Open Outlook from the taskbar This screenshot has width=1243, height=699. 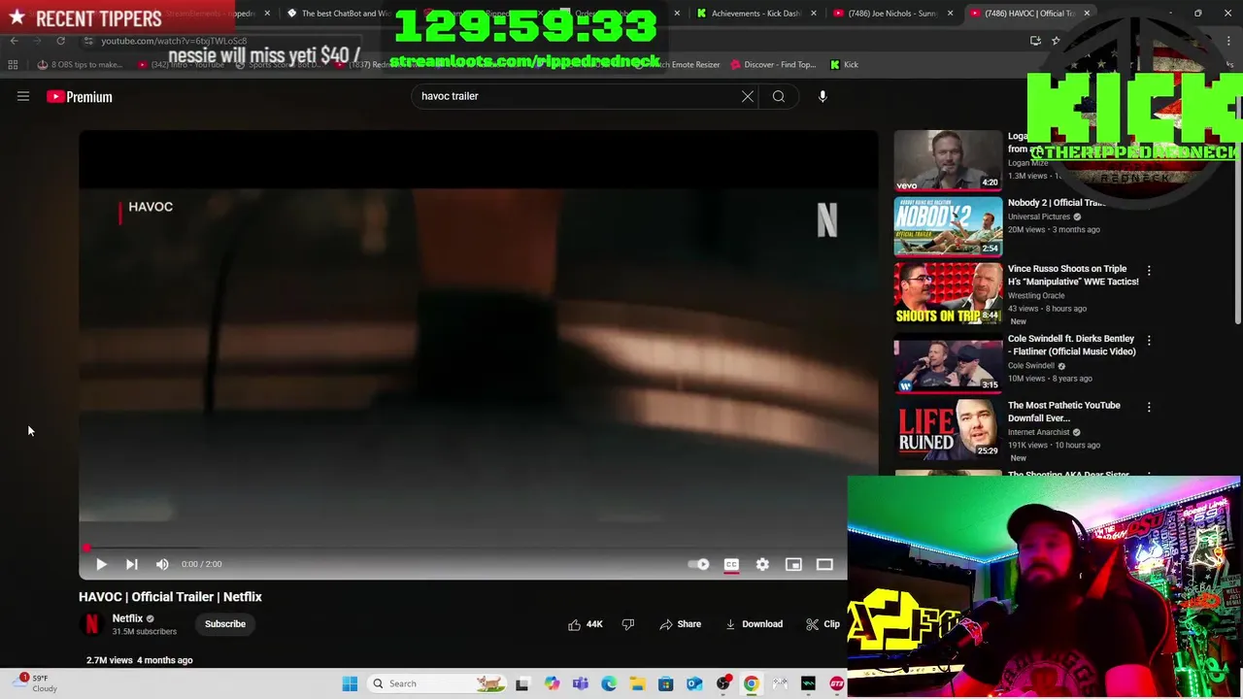coord(694,683)
